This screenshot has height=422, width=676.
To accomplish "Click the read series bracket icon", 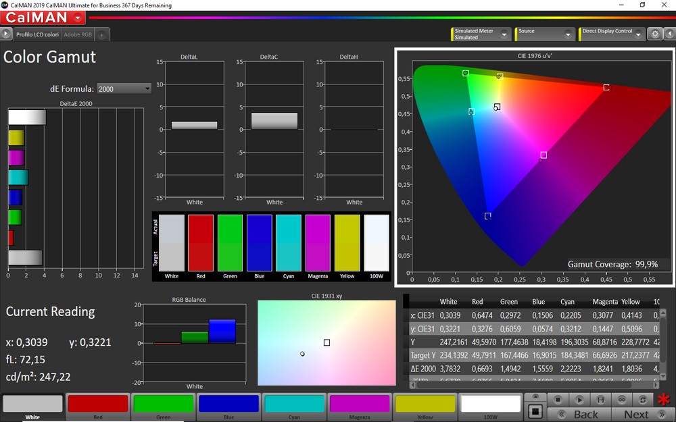I will point(600,400).
